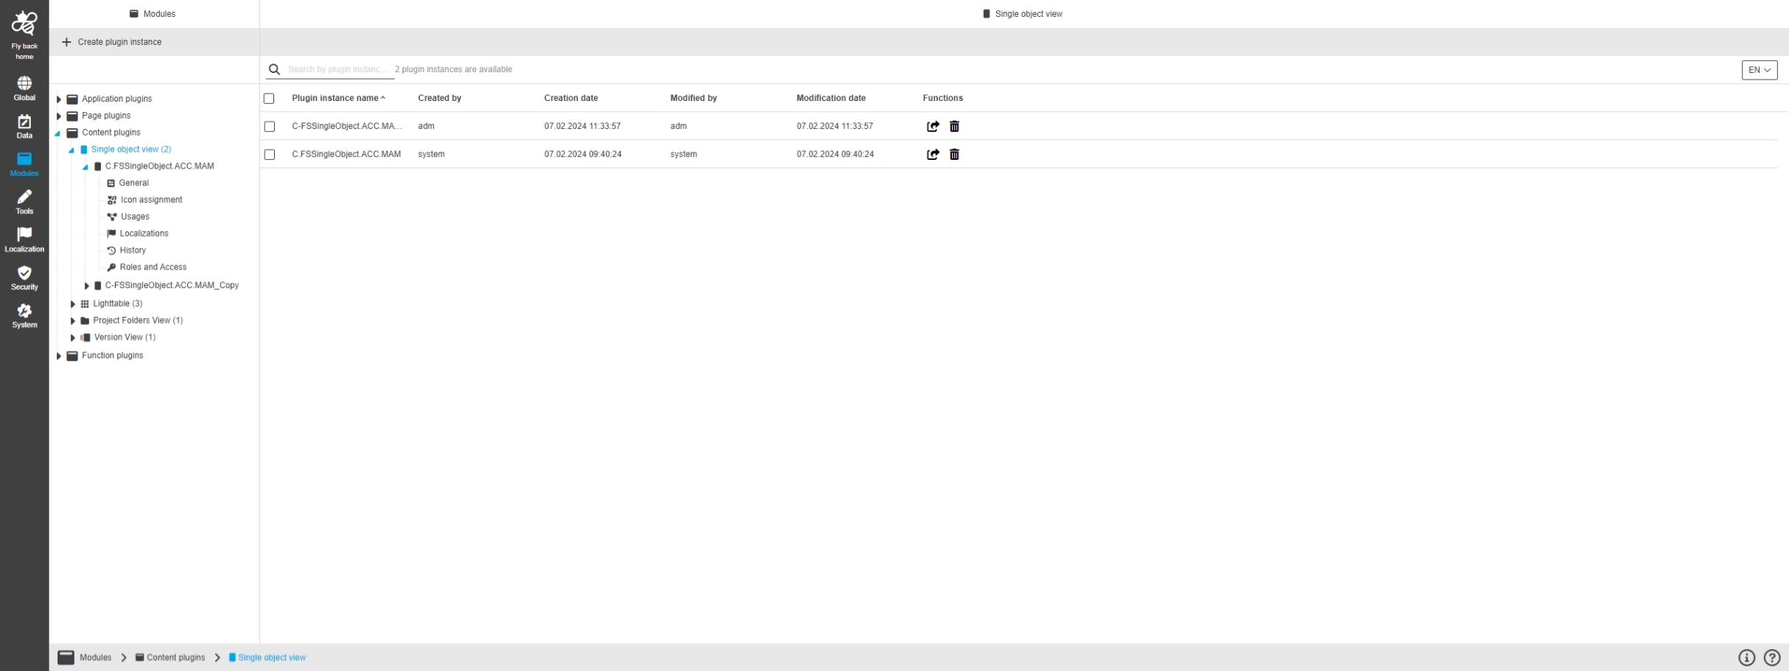This screenshot has height=671, width=1789.
Task: Expand the C-FSSingleObject.ACC.MAM_Copy tree node
Action: click(x=87, y=286)
